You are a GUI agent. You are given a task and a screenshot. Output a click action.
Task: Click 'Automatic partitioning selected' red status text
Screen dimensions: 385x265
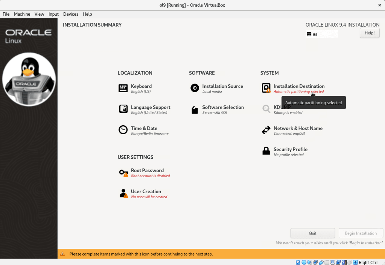pyautogui.click(x=298, y=91)
